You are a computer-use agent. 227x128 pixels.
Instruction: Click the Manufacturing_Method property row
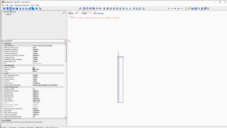click(34, 50)
